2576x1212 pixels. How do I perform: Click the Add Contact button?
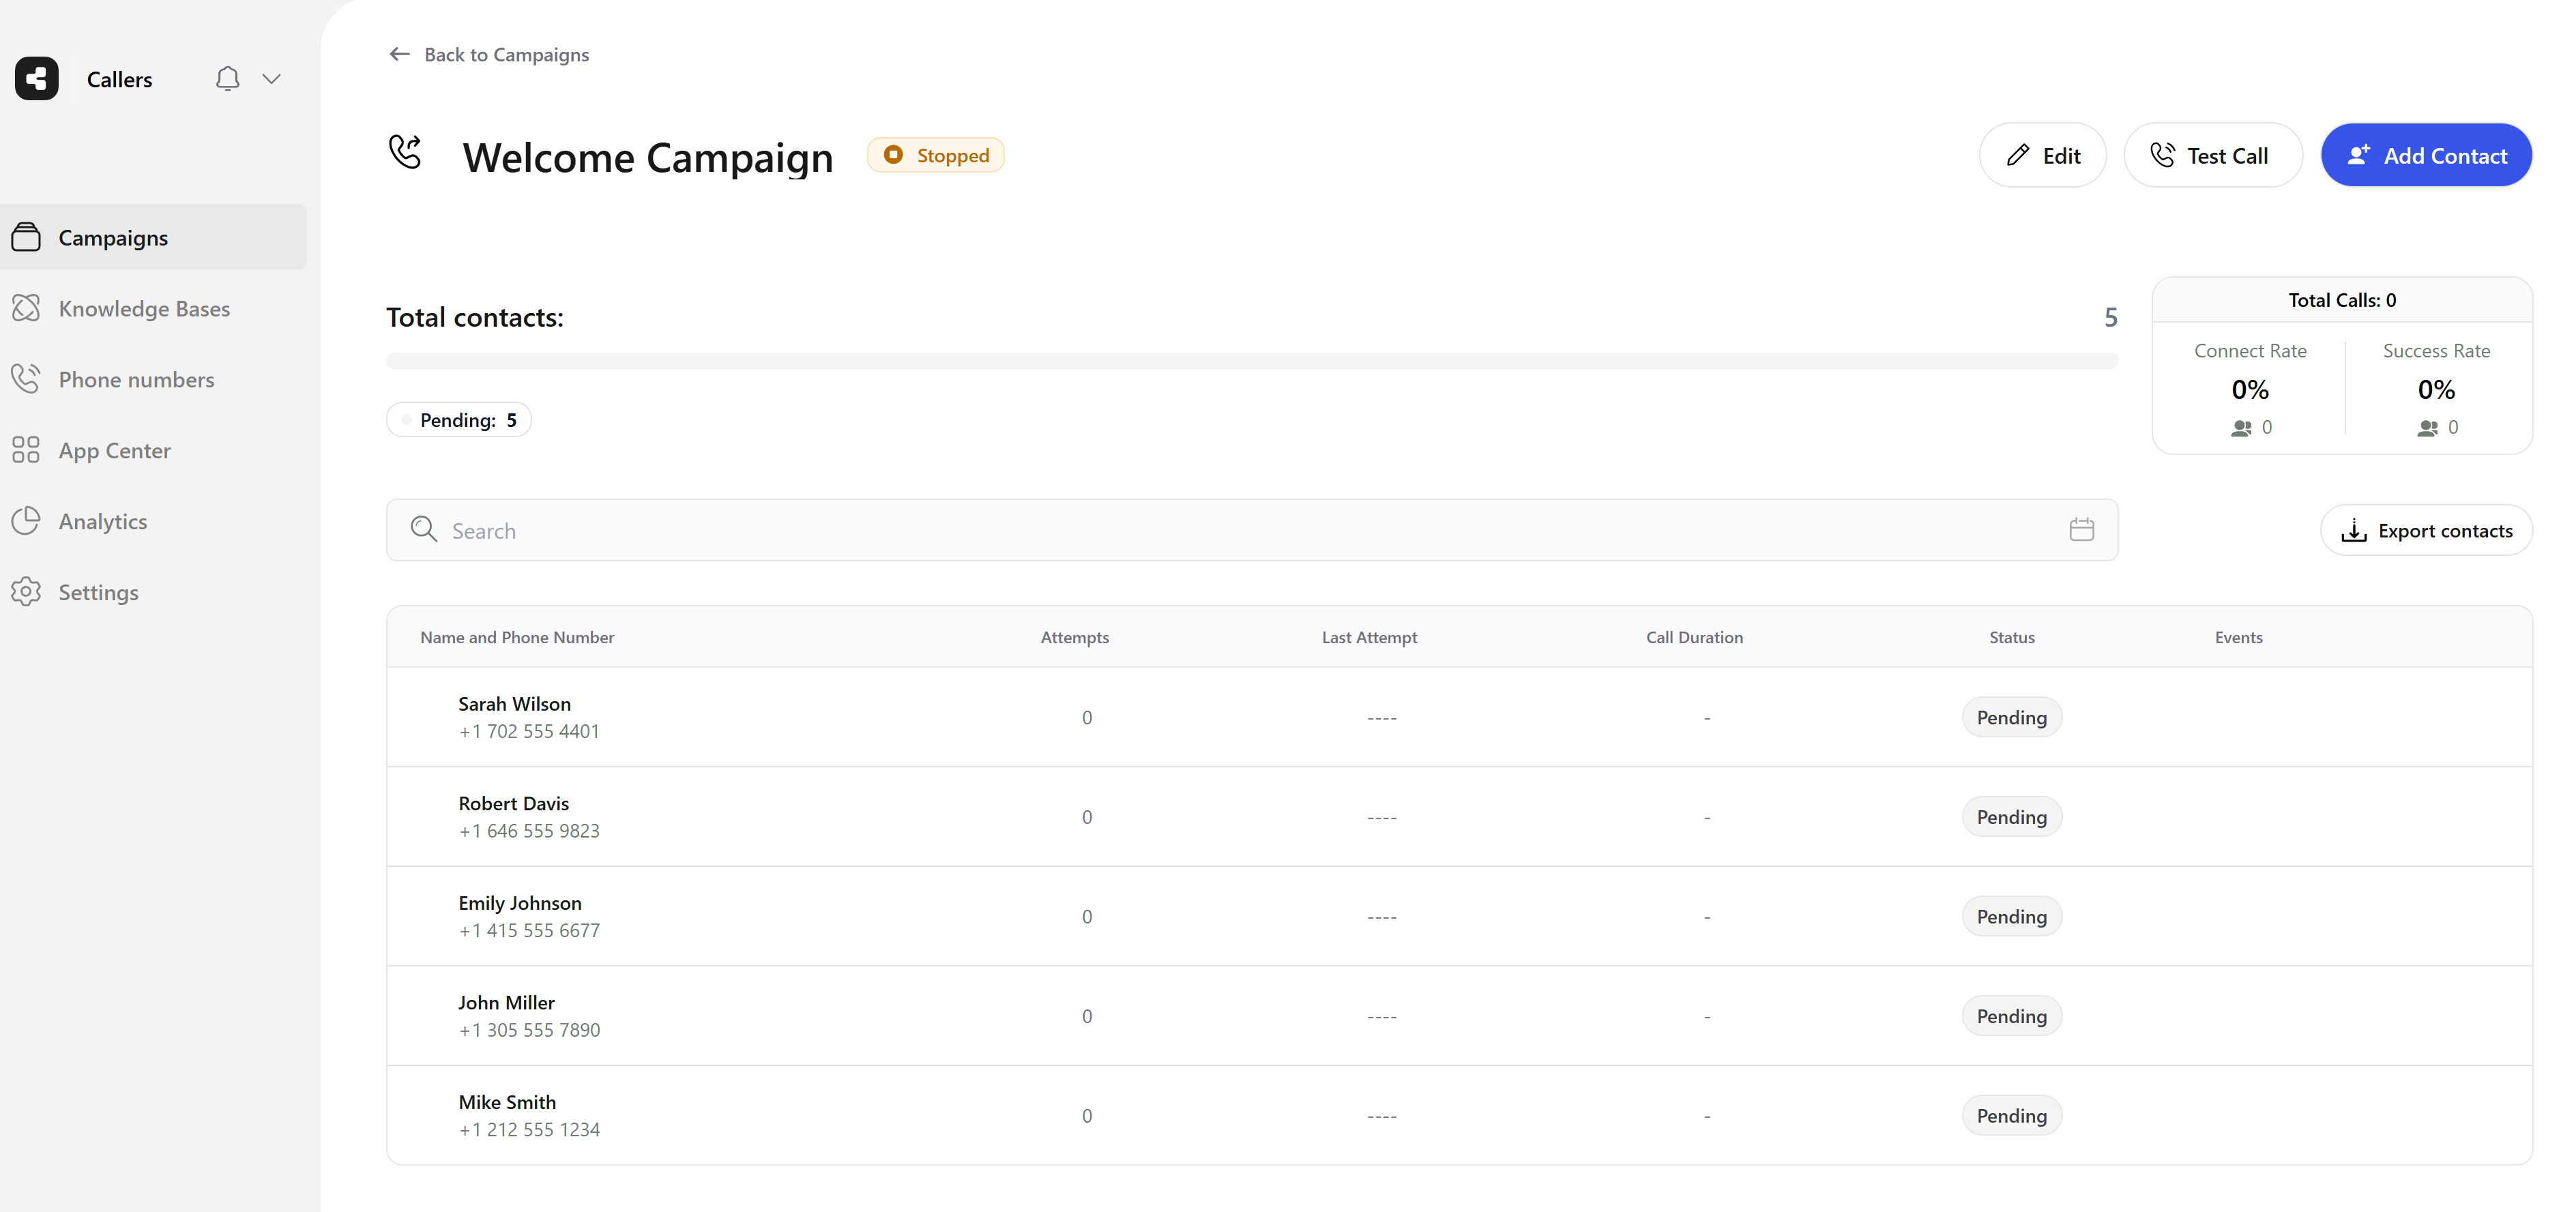(x=2425, y=156)
